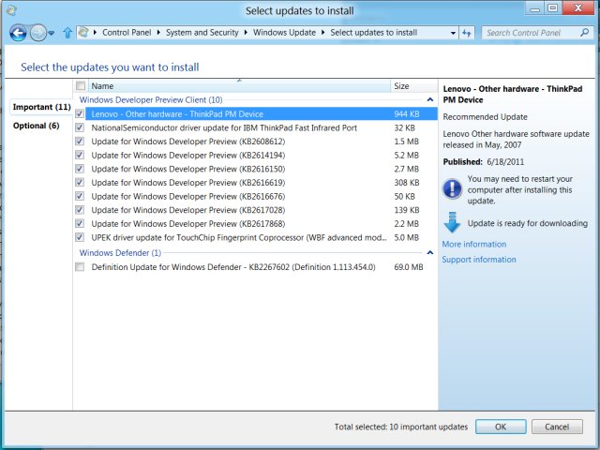The width and height of the screenshot is (600, 450).
Task: Expand the arrow after System and Security breadcrumb
Action: (246, 33)
